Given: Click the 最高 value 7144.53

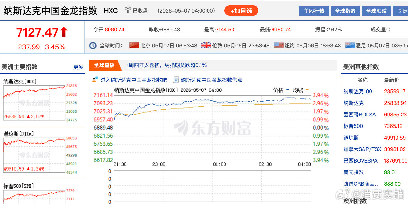Looking at the screenshot, I should (225, 30).
